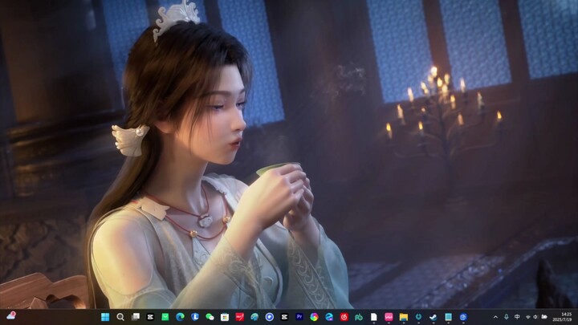
Task: Switch input method via 中 indicator
Action: pos(517,317)
